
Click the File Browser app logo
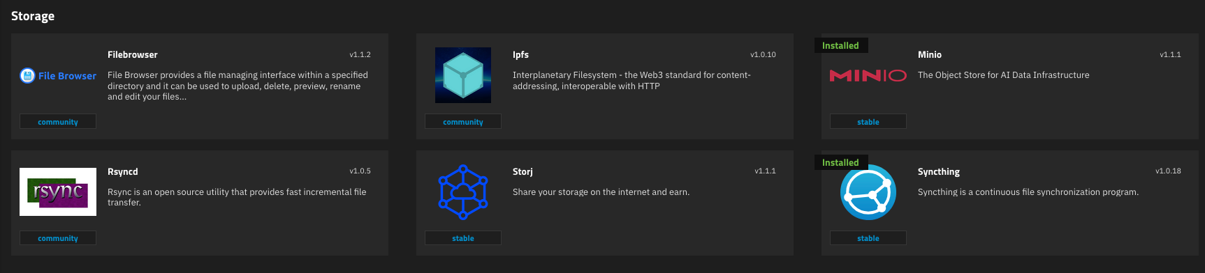[58, 75]
